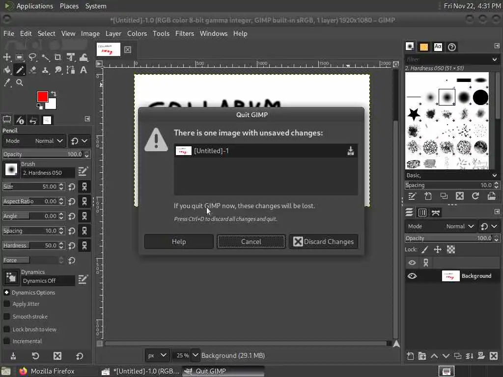Image resolution: width=503 pixels, height=377 pixels.
Task: Open the brush filter dropdown arrow
Action: [x=494, y=59]
